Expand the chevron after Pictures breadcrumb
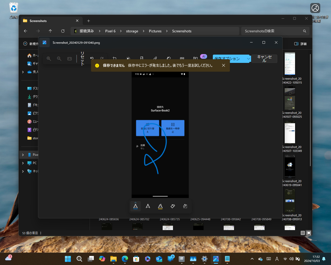Image resolution: width=331 pixels, height=265 pixels. point(167,31)
